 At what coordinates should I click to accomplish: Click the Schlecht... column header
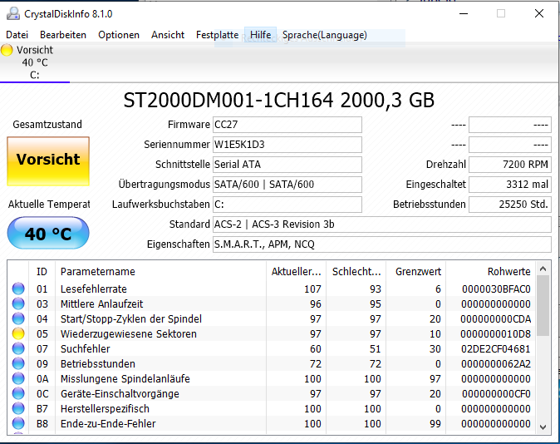(x=356, y=272)
